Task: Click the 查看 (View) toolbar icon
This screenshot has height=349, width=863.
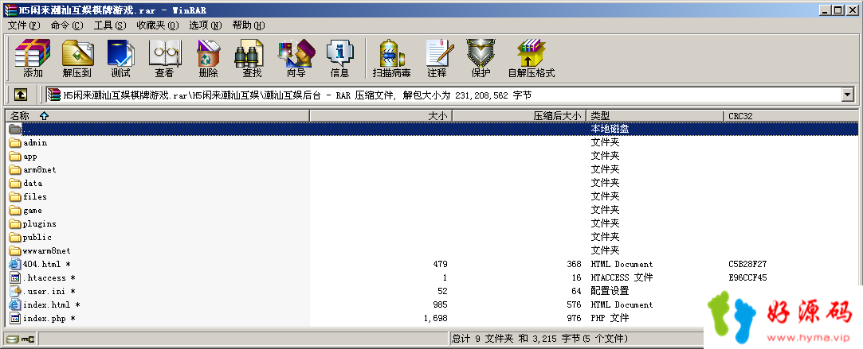Action: tap(165, 59)
